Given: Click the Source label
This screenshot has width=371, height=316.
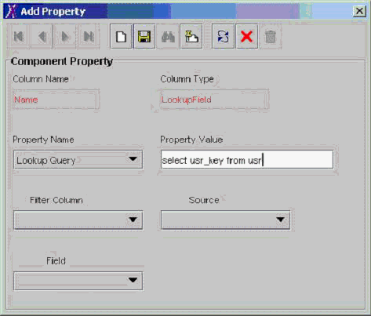Looking at the screenshot, I should 204,200.
